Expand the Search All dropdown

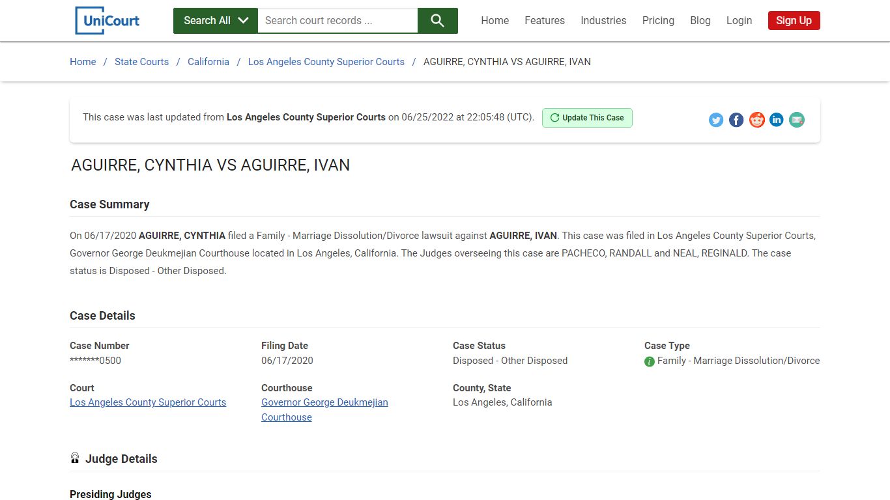click(x=216, y=21)
